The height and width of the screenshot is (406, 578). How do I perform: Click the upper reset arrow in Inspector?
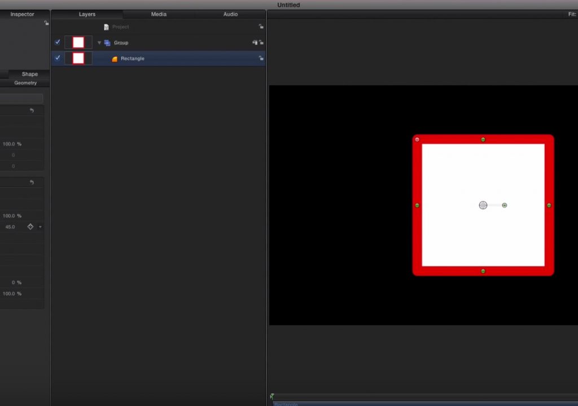click(32, 110)
